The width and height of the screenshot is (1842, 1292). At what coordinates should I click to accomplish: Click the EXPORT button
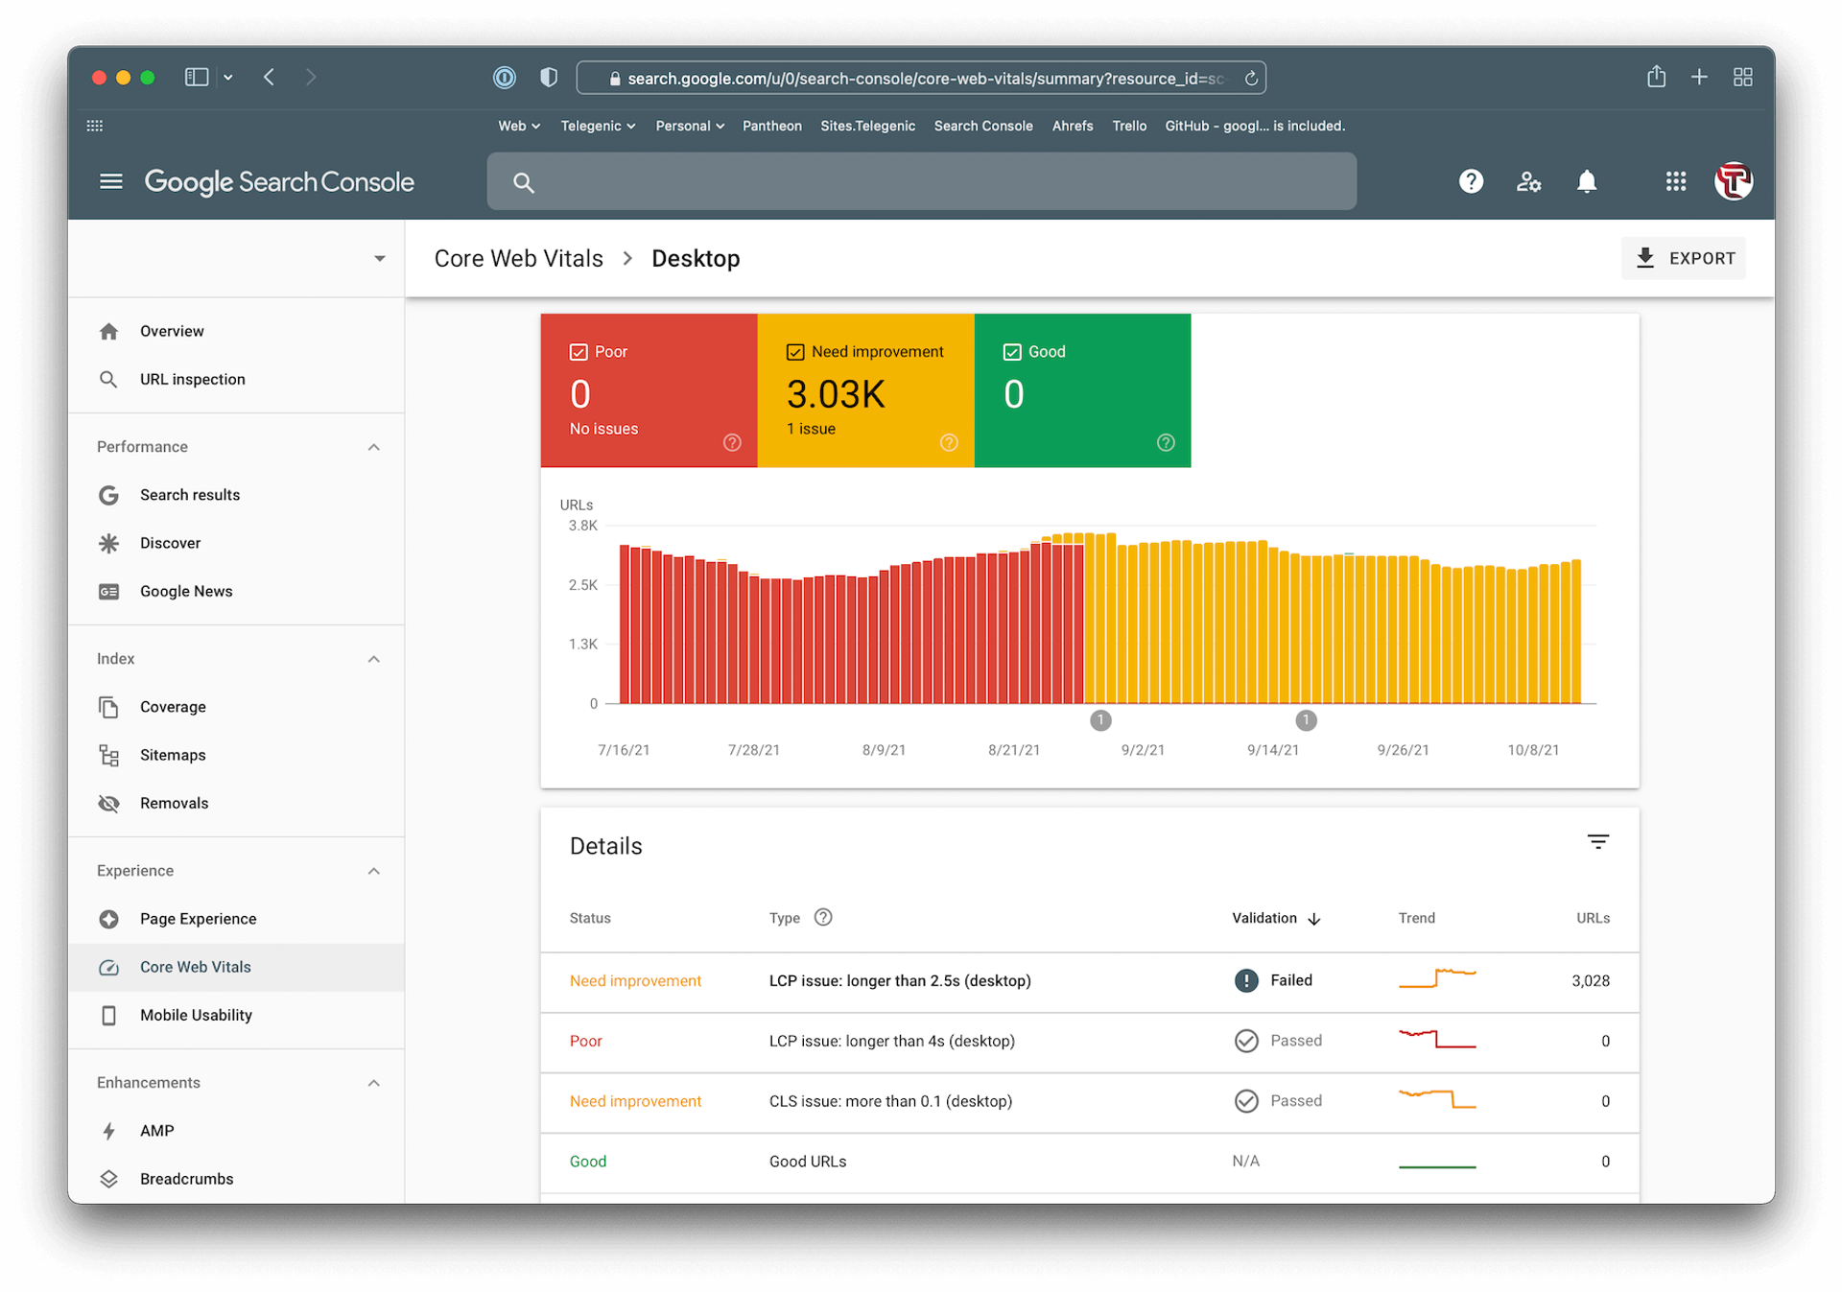[1684, 258]
